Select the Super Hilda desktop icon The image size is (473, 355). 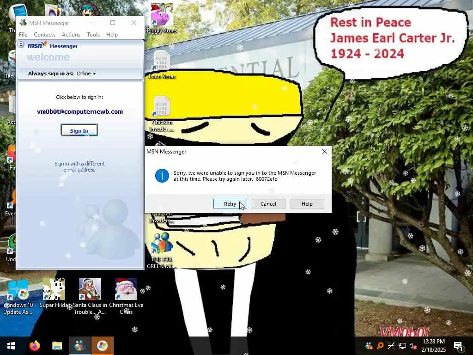point(54,293)
